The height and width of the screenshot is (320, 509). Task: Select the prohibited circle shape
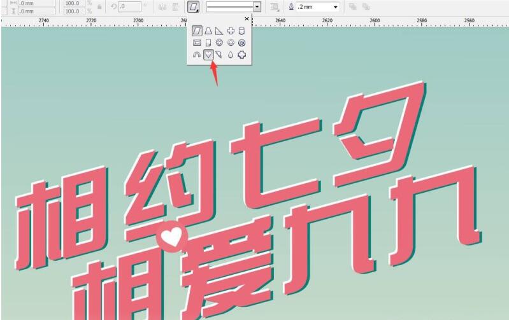click(241, 43)
